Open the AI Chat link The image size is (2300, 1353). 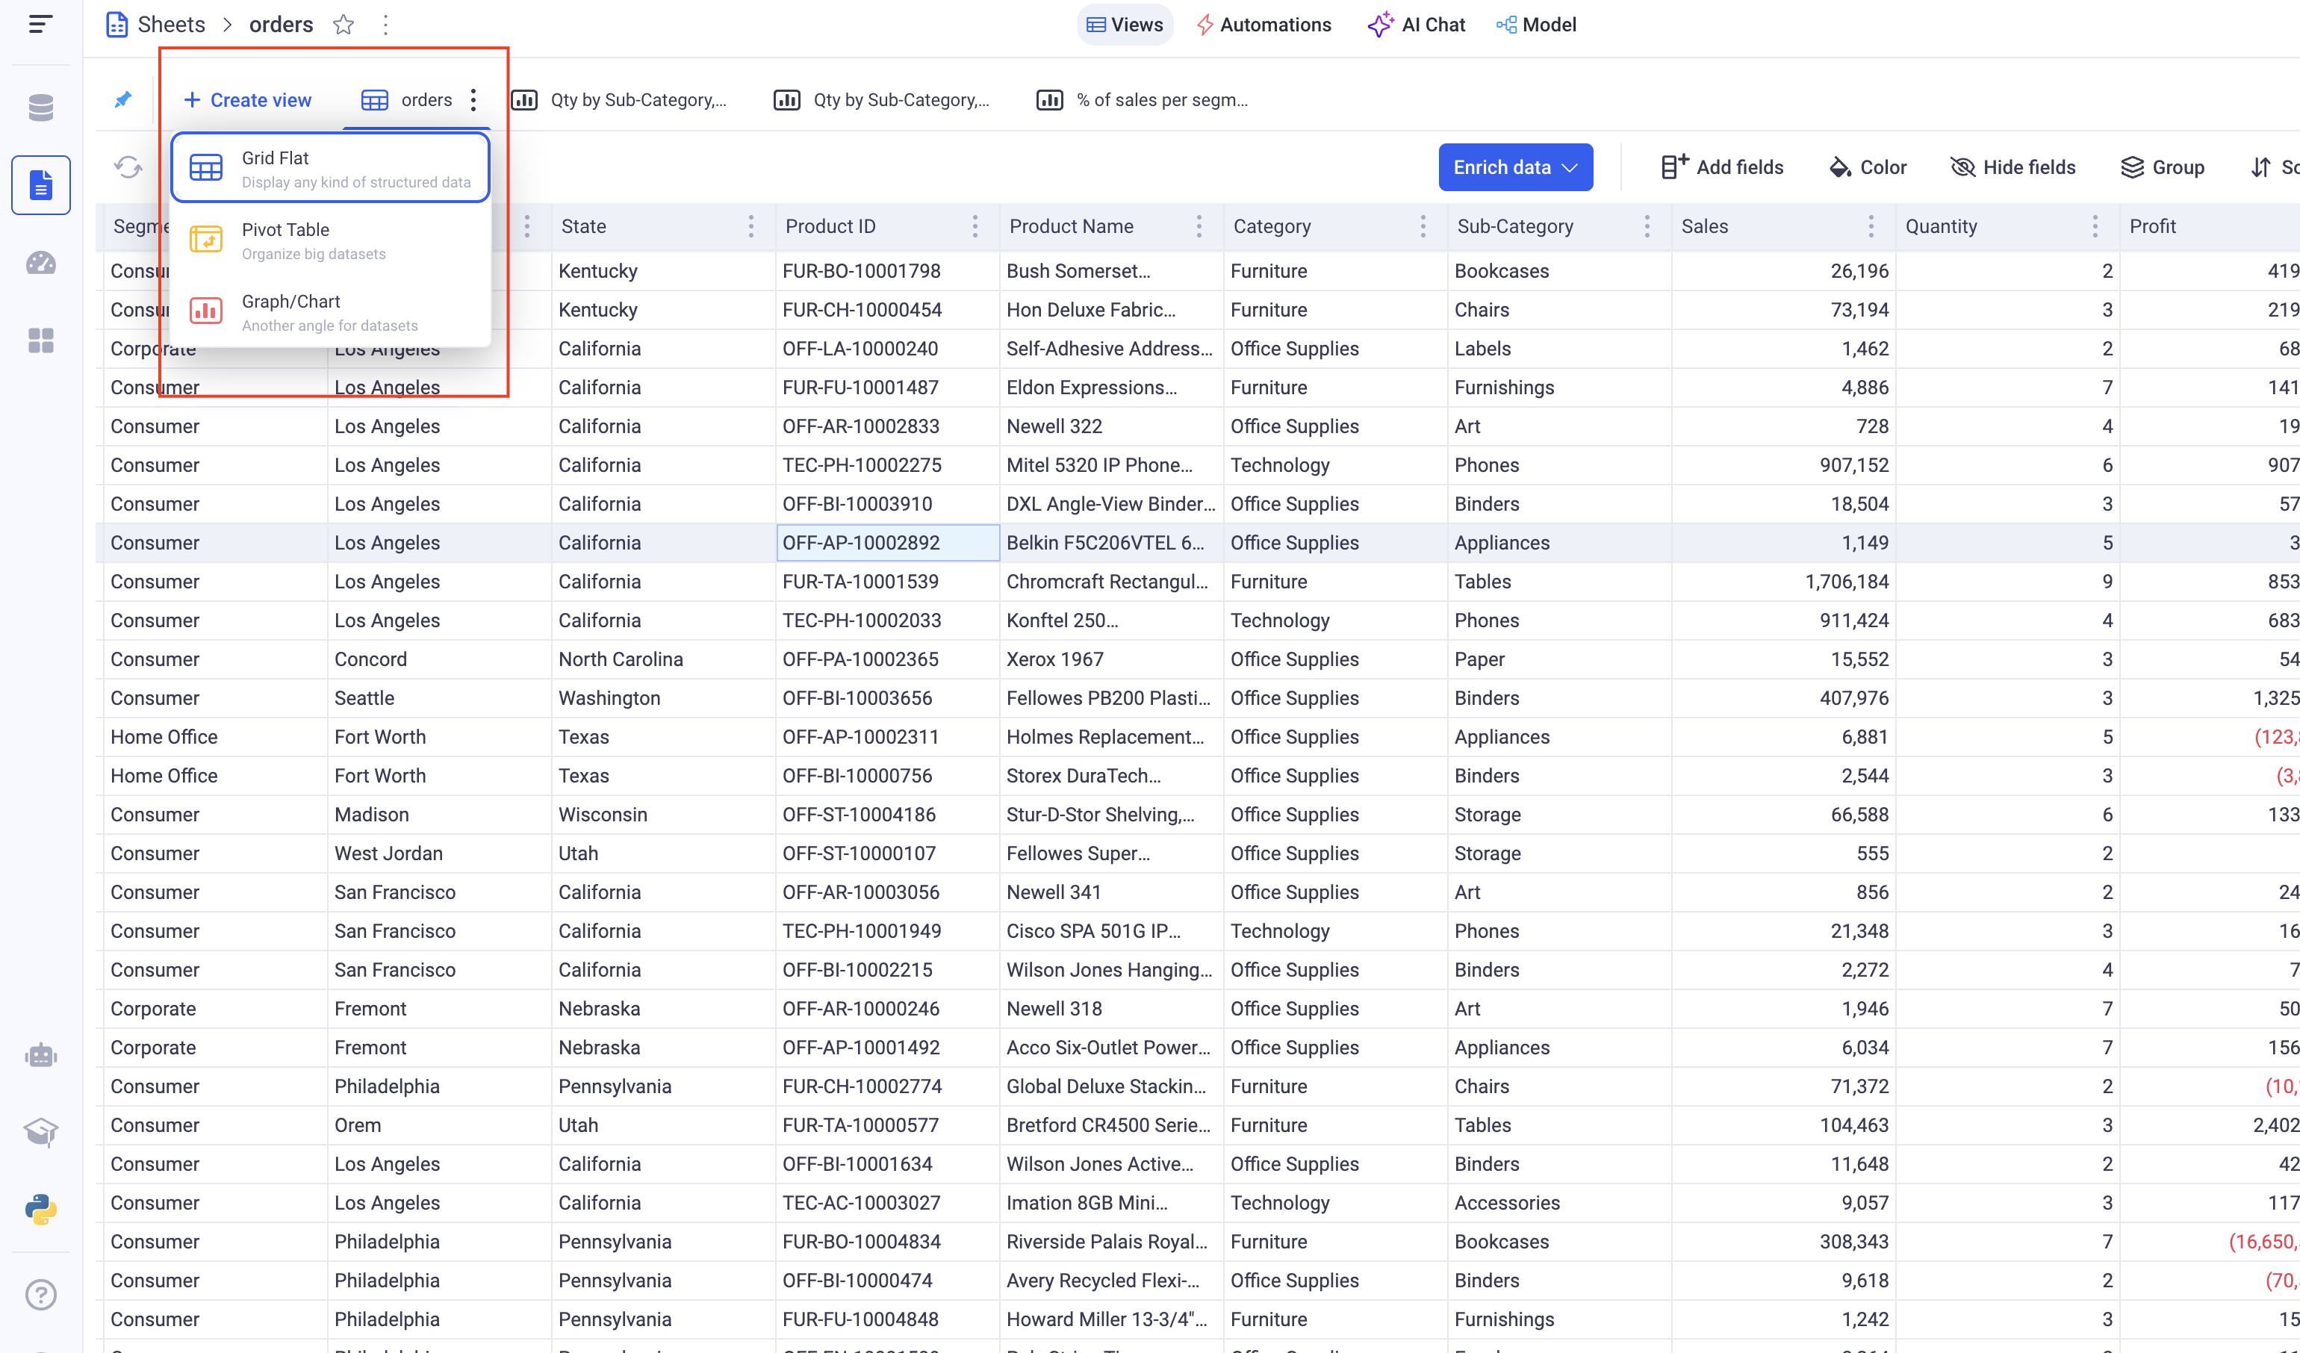(1417, 25)
